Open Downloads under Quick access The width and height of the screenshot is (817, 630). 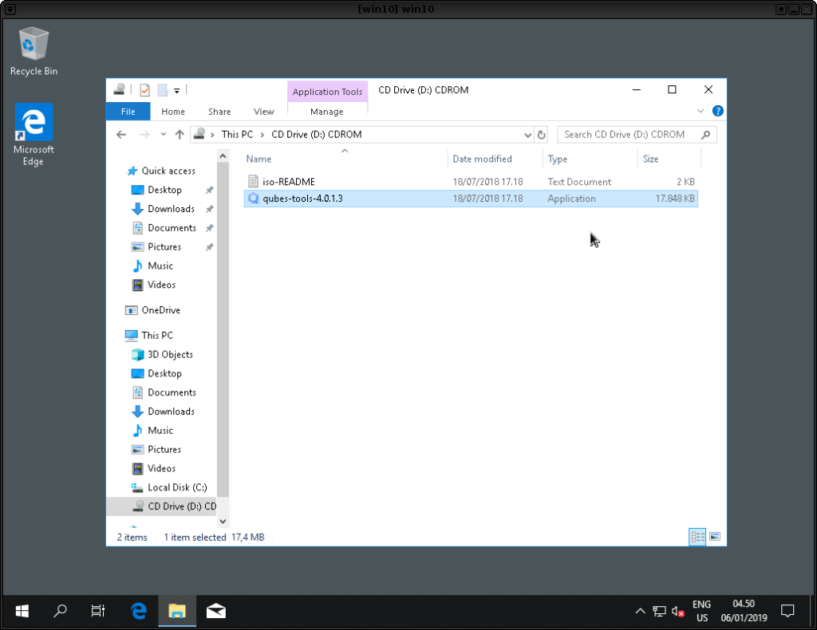point(171,209)
